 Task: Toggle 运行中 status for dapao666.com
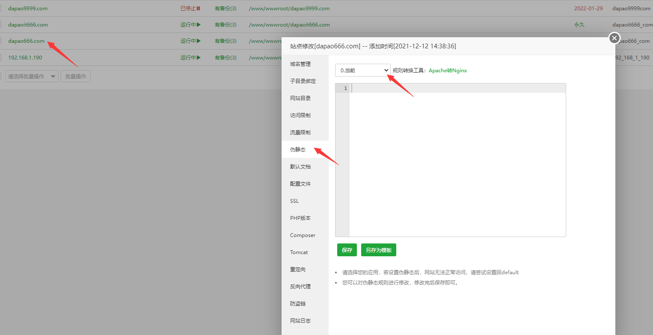point(190,41)
